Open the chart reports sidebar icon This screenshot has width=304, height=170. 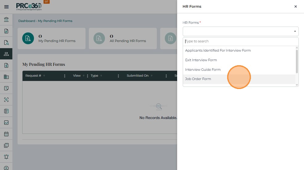tap(6, 122)
